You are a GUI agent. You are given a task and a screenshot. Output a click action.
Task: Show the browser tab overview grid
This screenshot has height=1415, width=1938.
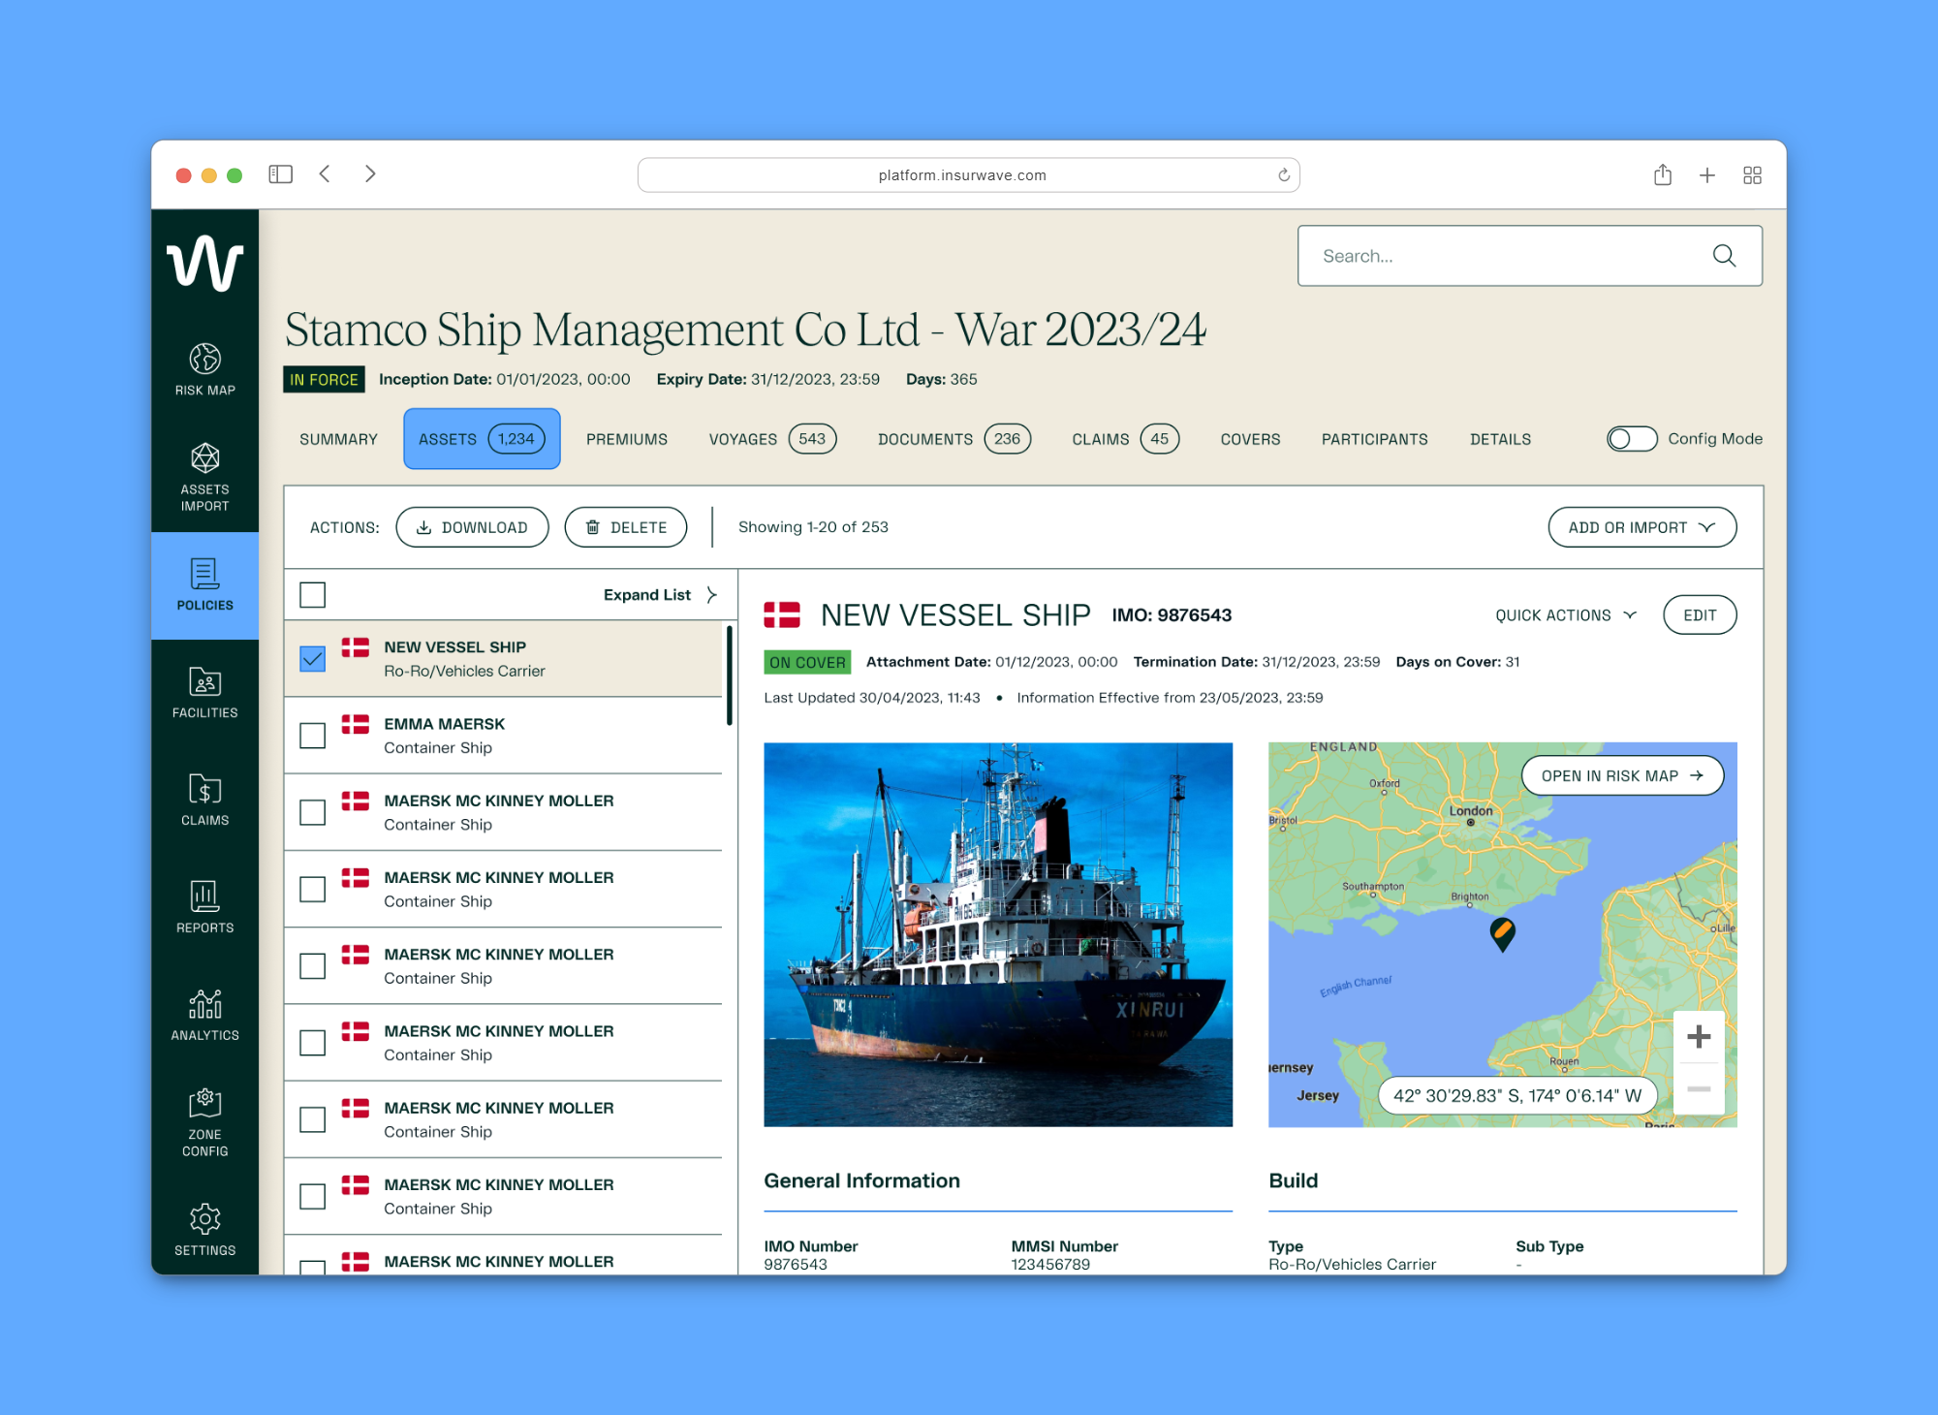pos(1752,175)
